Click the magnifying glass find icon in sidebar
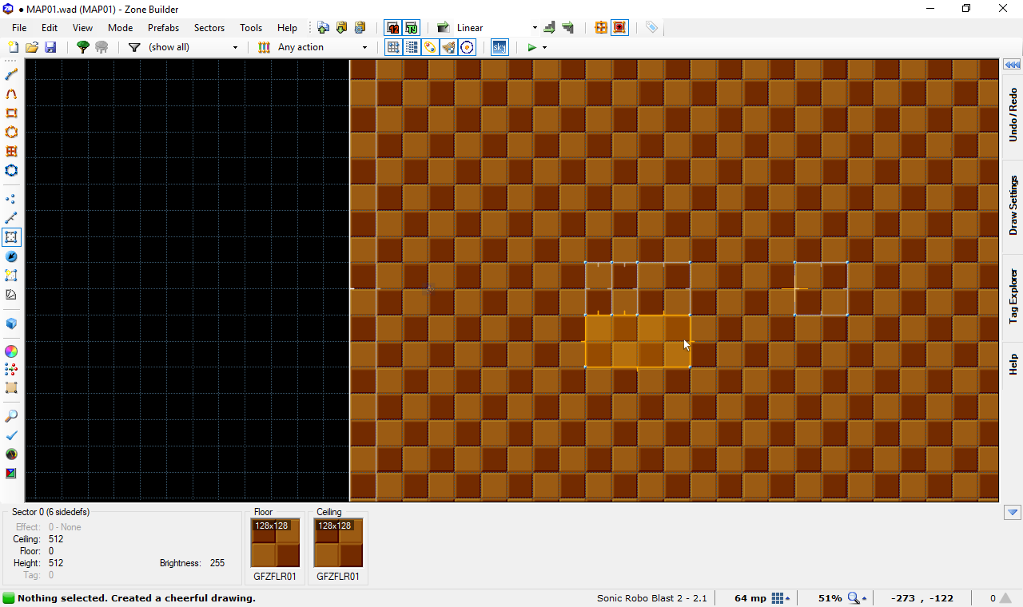 11,416
